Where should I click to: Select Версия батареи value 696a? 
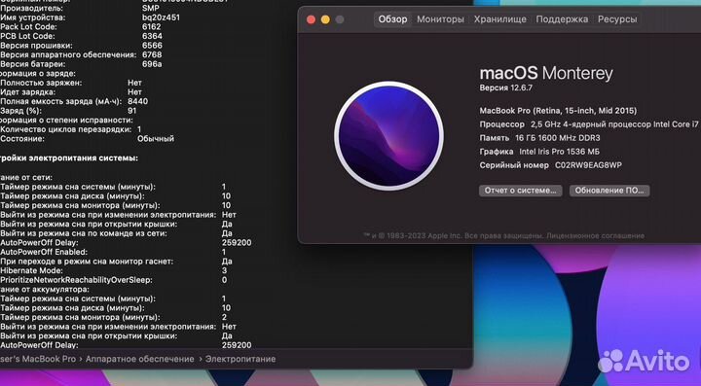click(152, 64)
